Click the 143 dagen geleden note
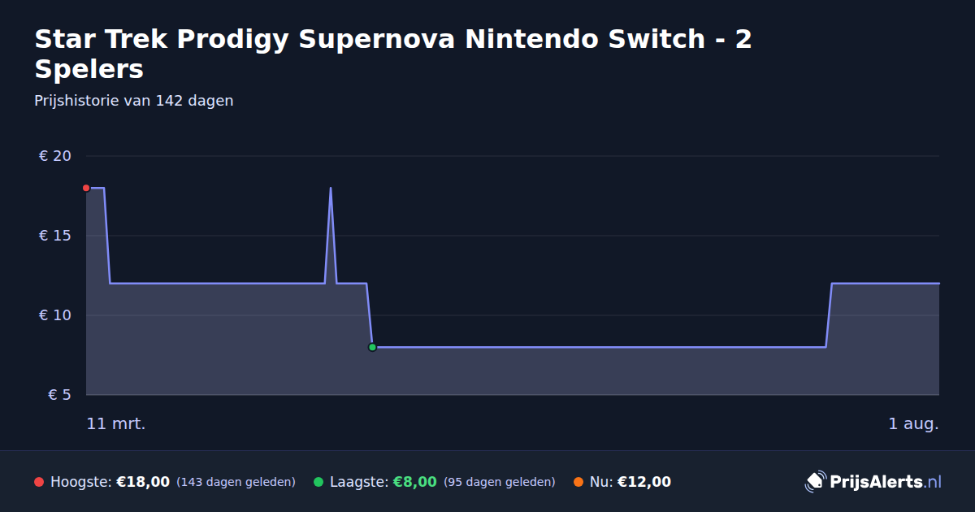 coord(236,482)
